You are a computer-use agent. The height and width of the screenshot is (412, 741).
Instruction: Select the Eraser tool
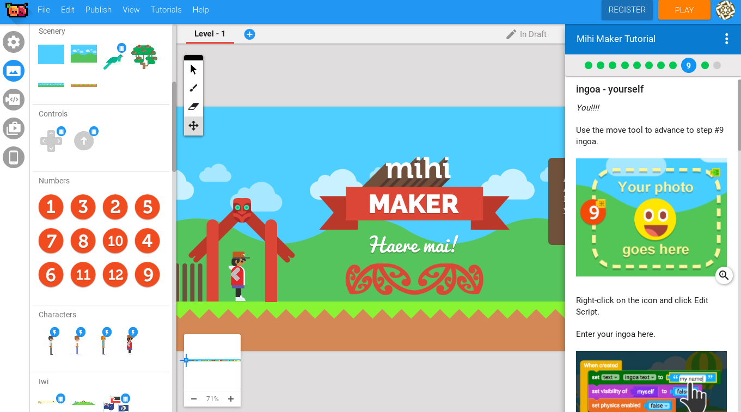pyautogui.click(x=193, y=106)
